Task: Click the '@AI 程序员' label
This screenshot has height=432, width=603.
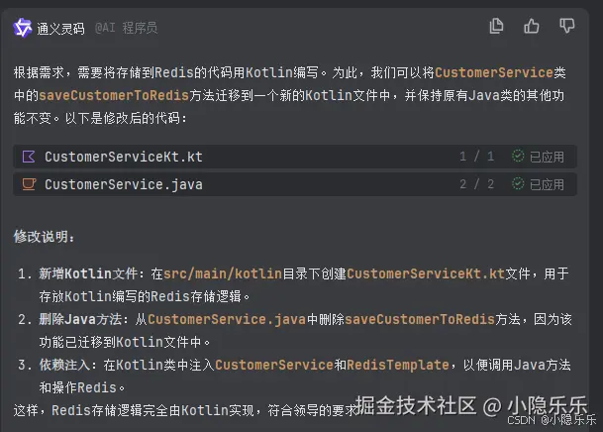Action: [x=126, y=28]
